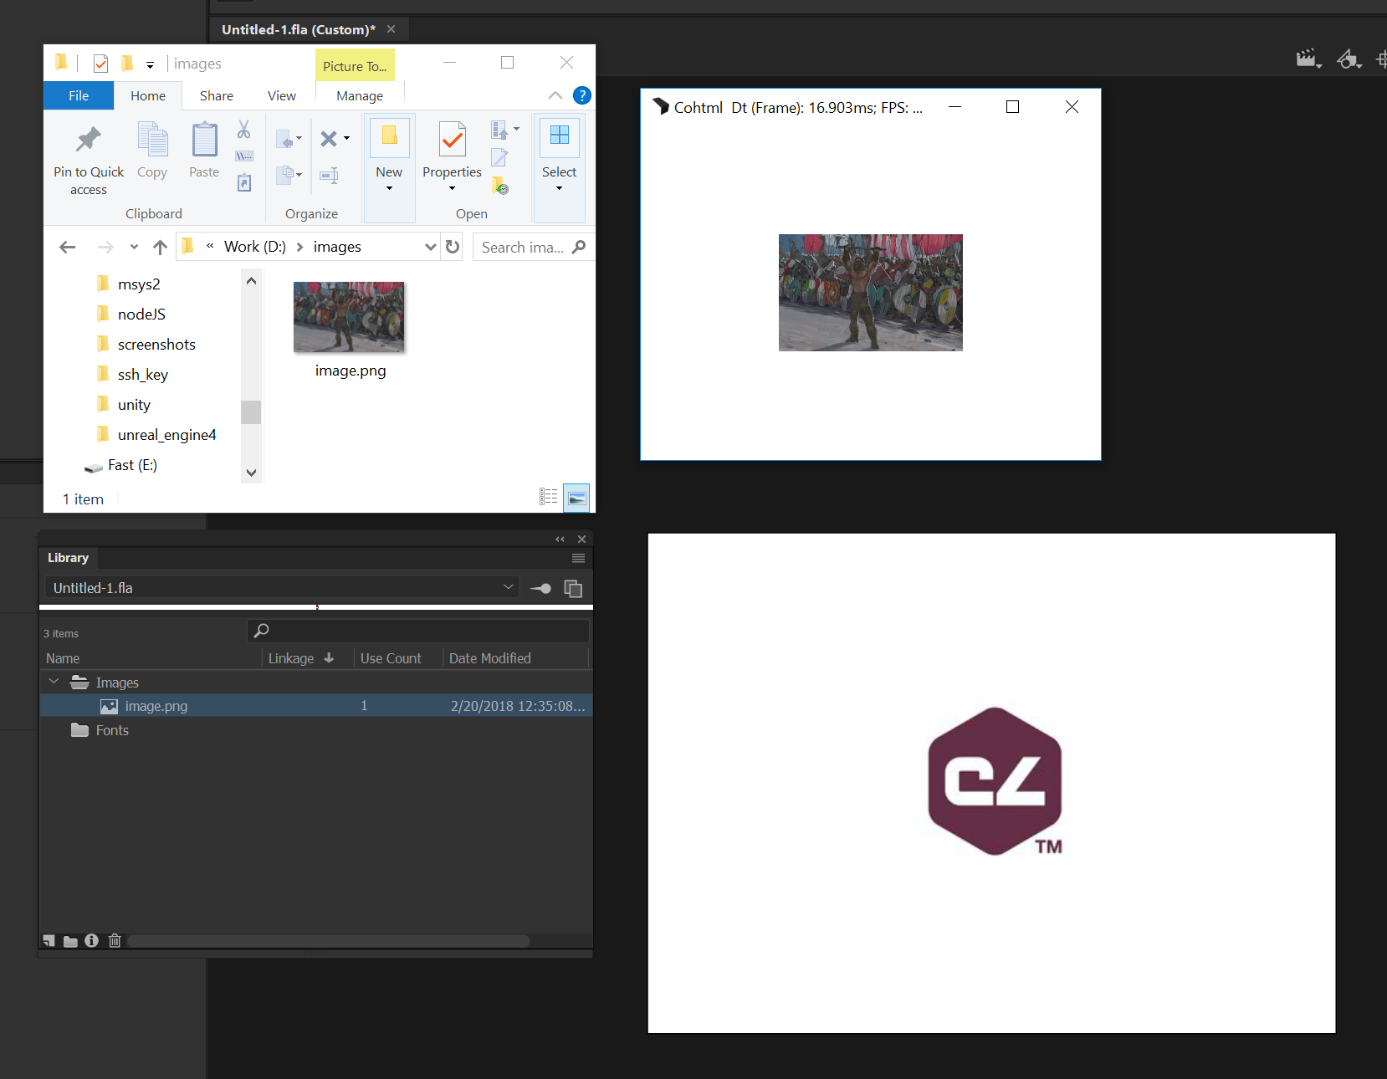Select the Untitled-1.fla document tab
This screenshot has height=1079, width=1387.
[x=299, y=29]
